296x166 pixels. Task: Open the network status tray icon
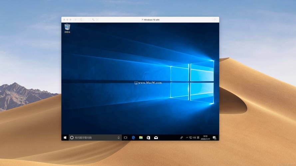tap(190, 137)
